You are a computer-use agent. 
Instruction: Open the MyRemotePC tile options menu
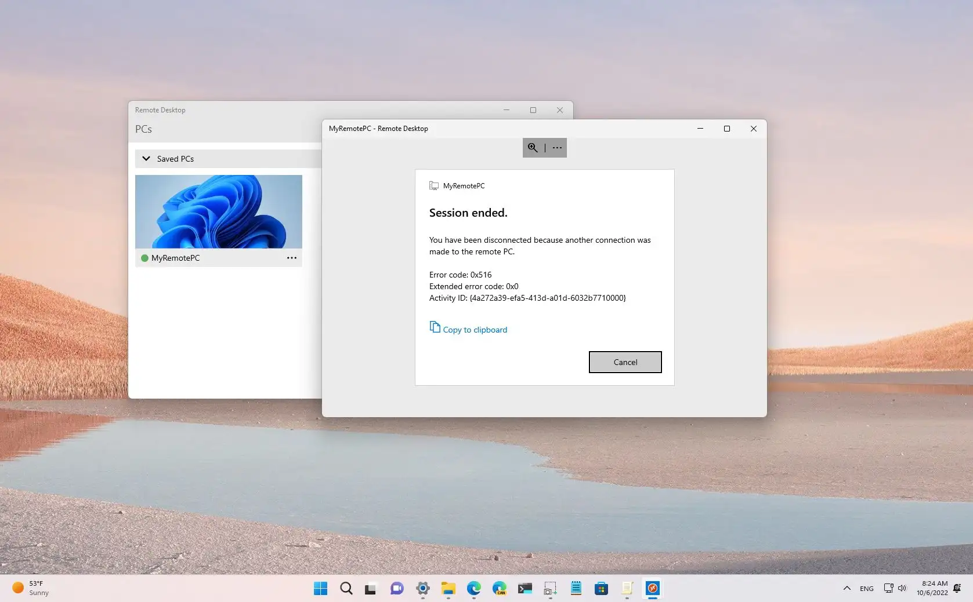tap(291, 258)
